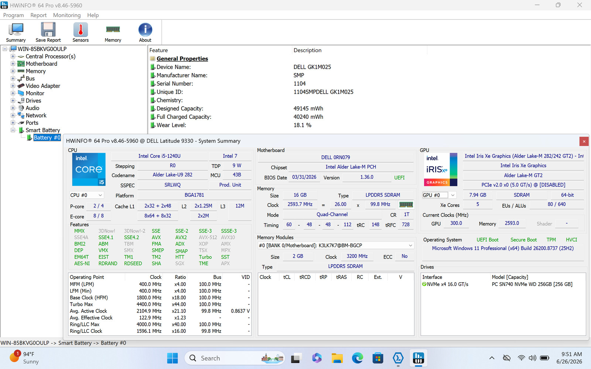The width and height of the screenshot is (591, 369).
Task: Click the Save Report floppy icon
Action: pos(48,32)
